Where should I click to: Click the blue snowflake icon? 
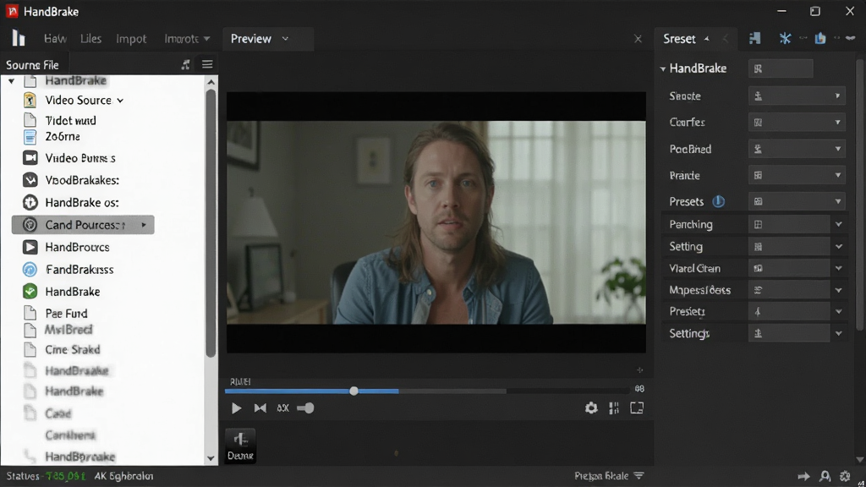tap(785, 38)
